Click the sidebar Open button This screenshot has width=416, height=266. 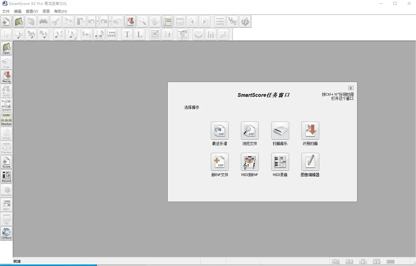[x=7, y=49]
